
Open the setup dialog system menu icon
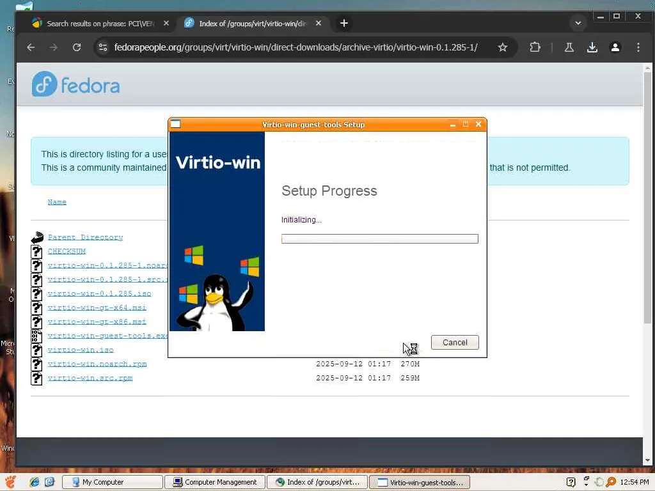click(x=175, y=124)
